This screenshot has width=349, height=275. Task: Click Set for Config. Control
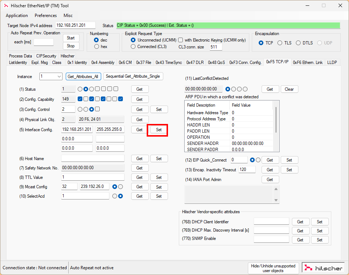tap(159, 109)
